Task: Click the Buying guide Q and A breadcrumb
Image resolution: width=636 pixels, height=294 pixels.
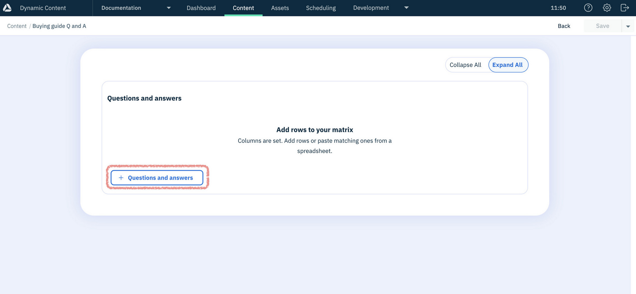Action: click(x=59, y=26)
